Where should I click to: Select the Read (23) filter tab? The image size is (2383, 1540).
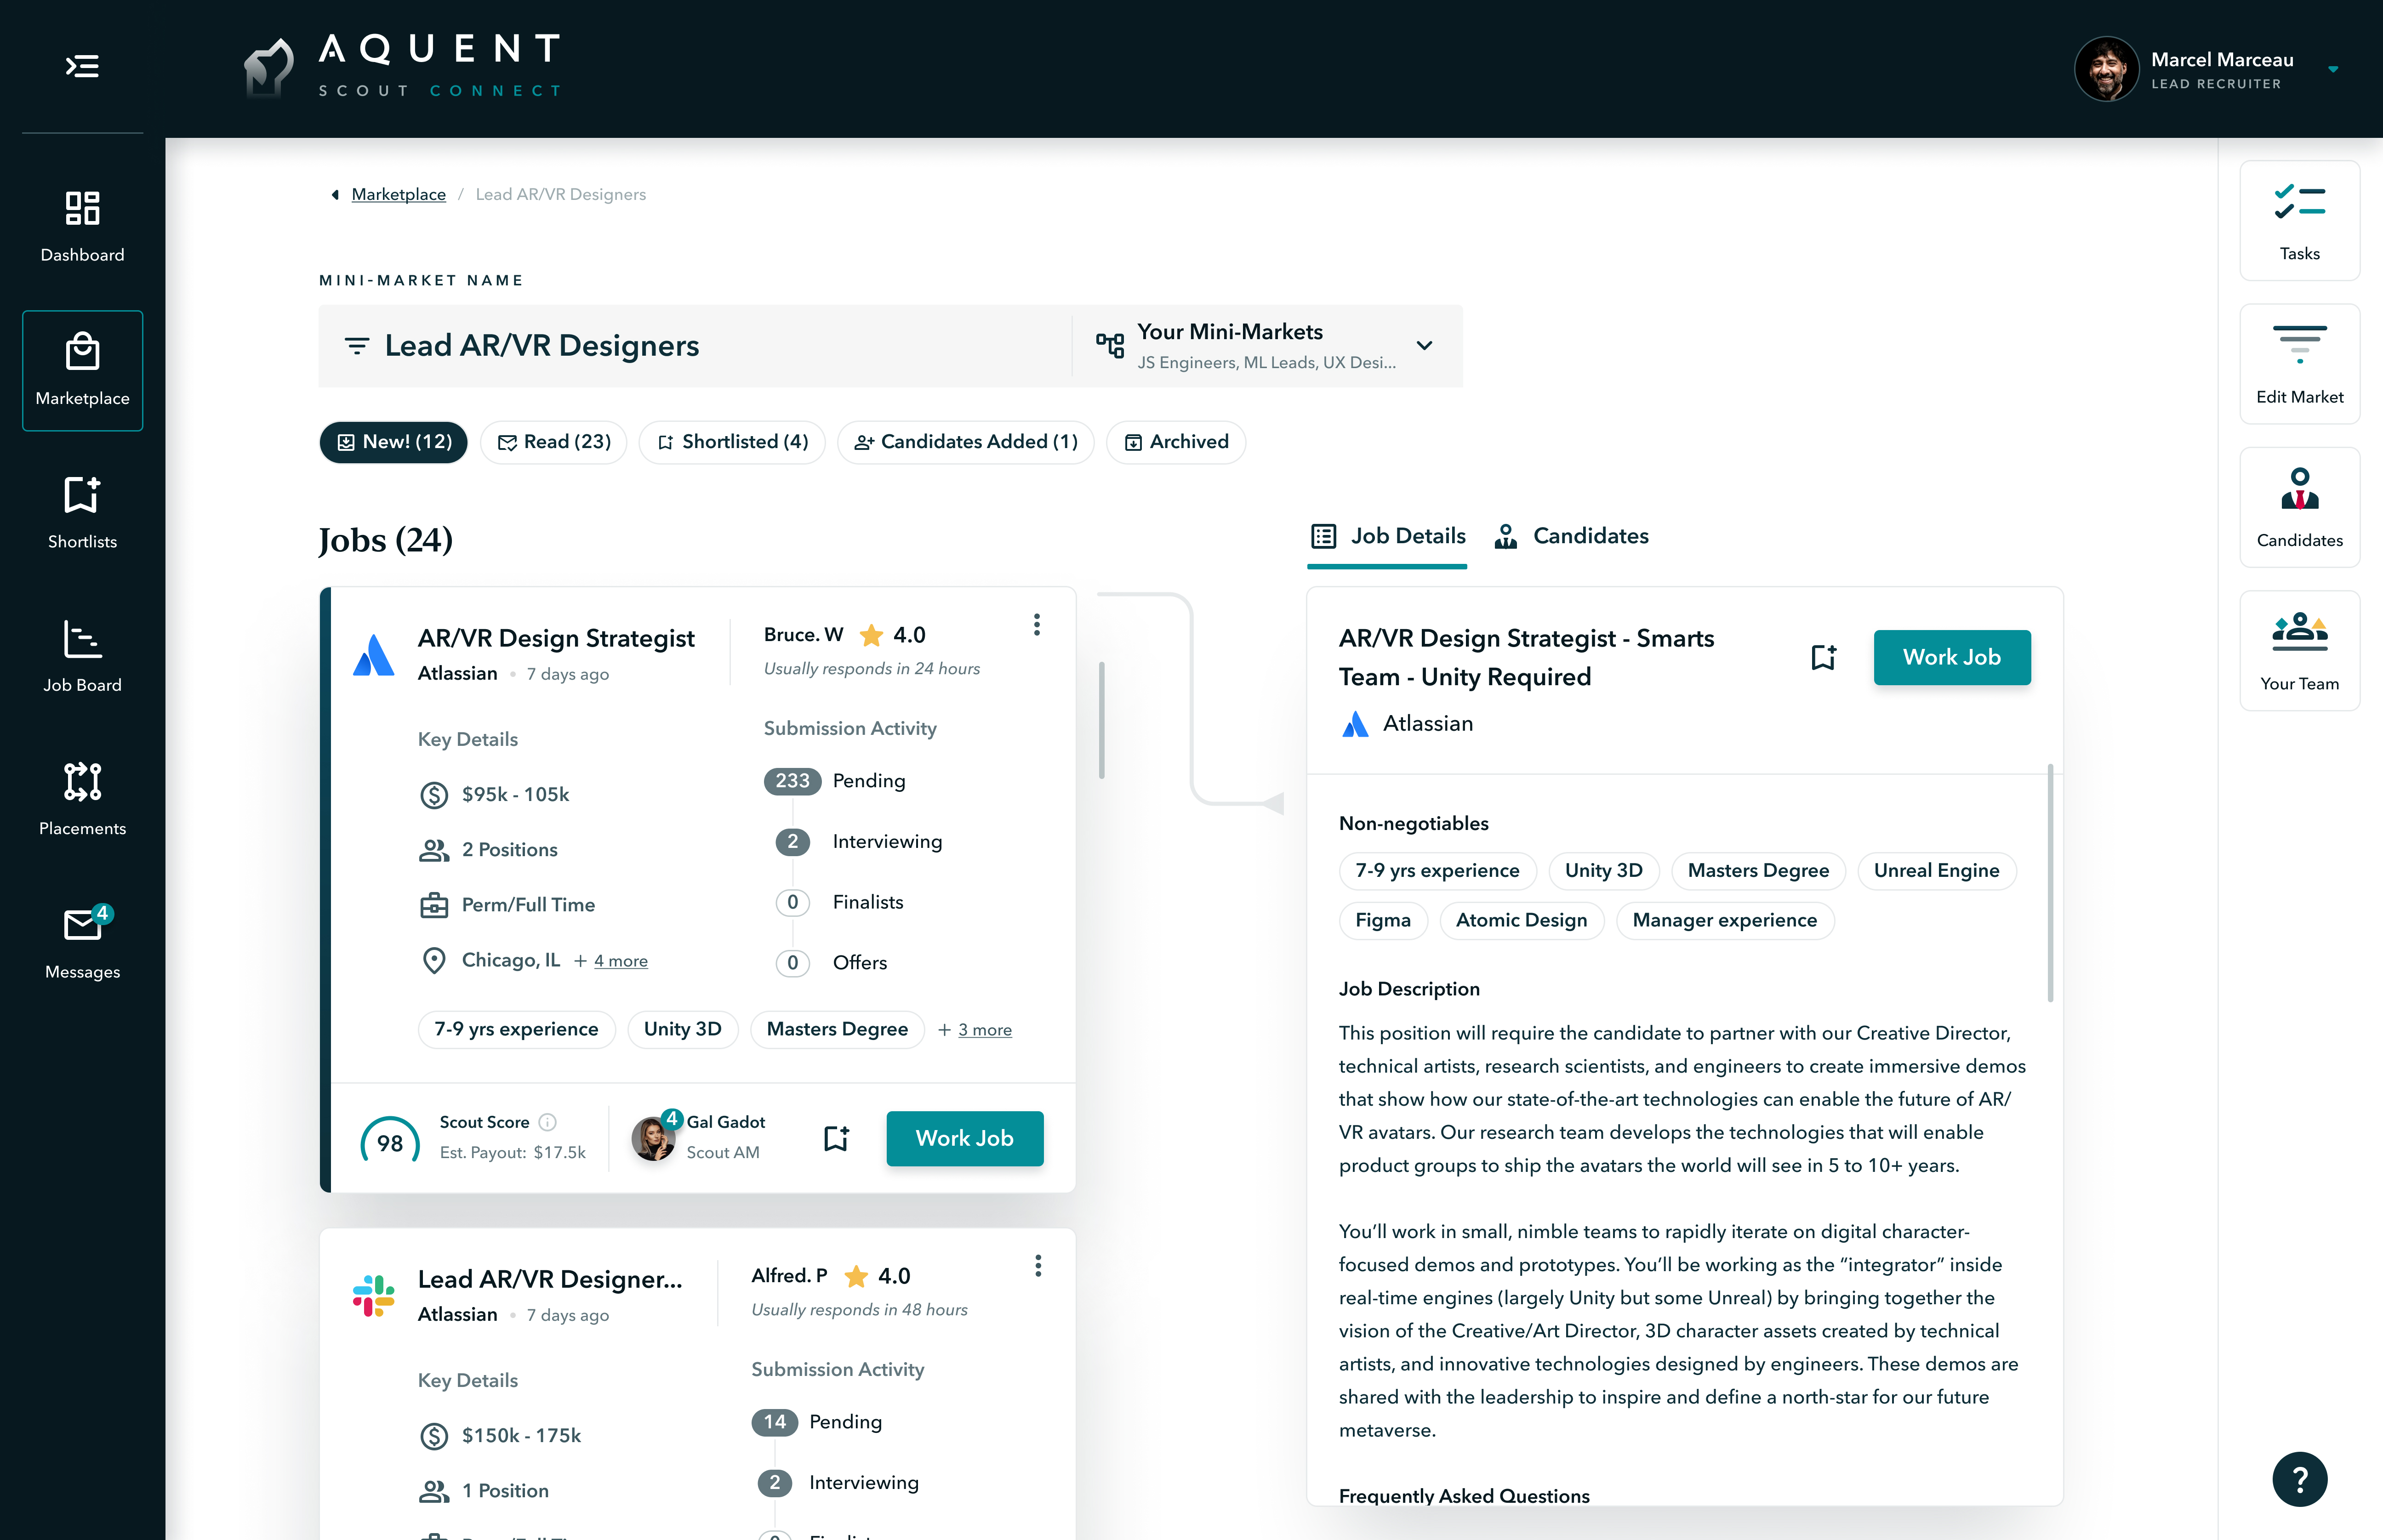click(553, 442)
